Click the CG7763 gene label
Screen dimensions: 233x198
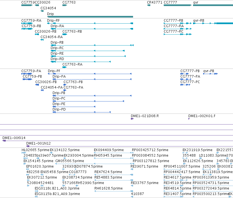click(x=69, y=2)
